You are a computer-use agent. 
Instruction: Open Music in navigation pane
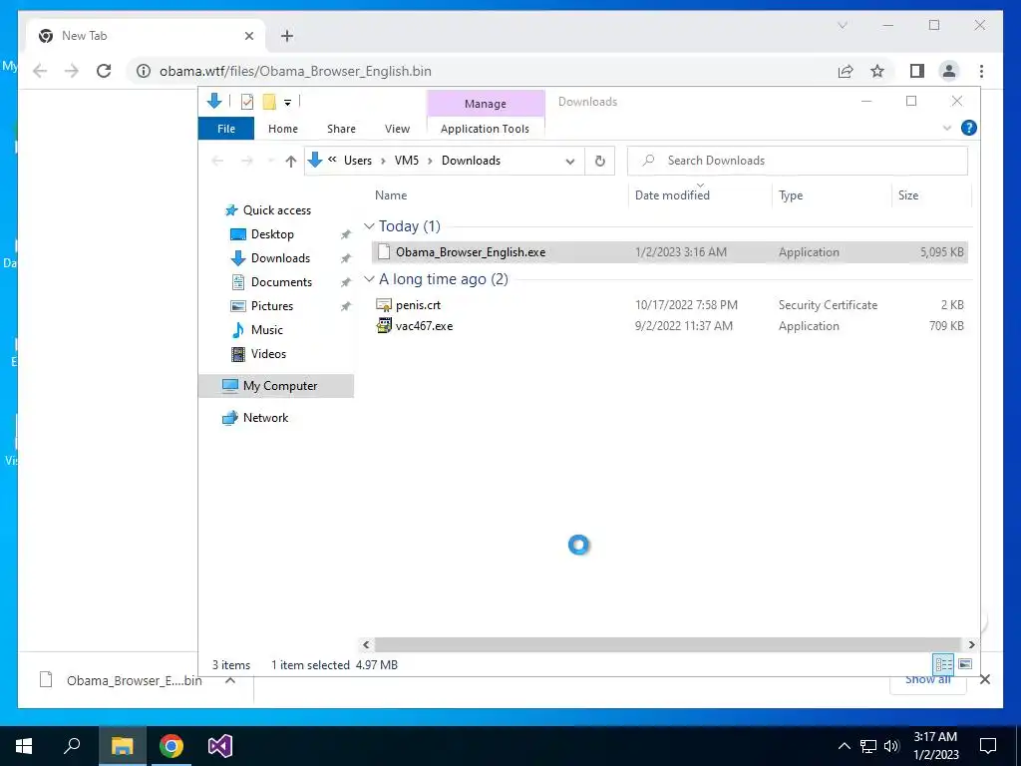[266, 329]
